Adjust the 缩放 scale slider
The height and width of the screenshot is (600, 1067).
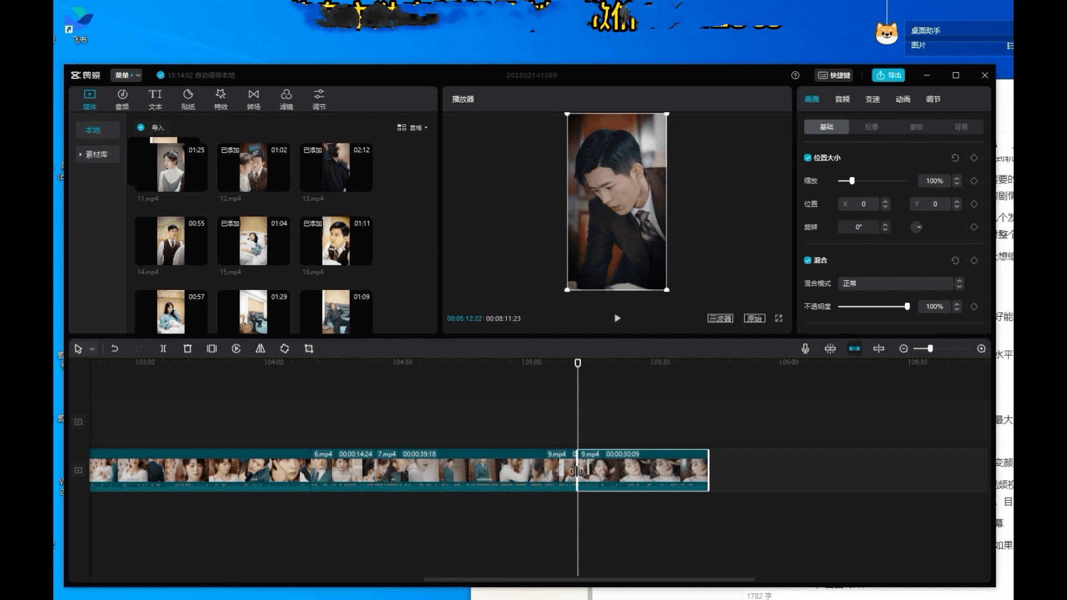[872, 181]
